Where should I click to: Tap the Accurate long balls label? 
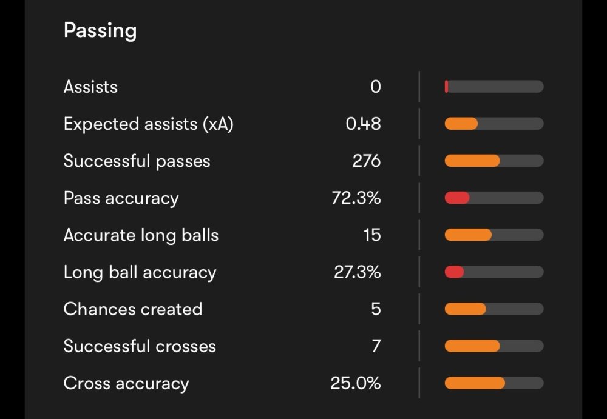pyautogui.click(x=141, y=235)
